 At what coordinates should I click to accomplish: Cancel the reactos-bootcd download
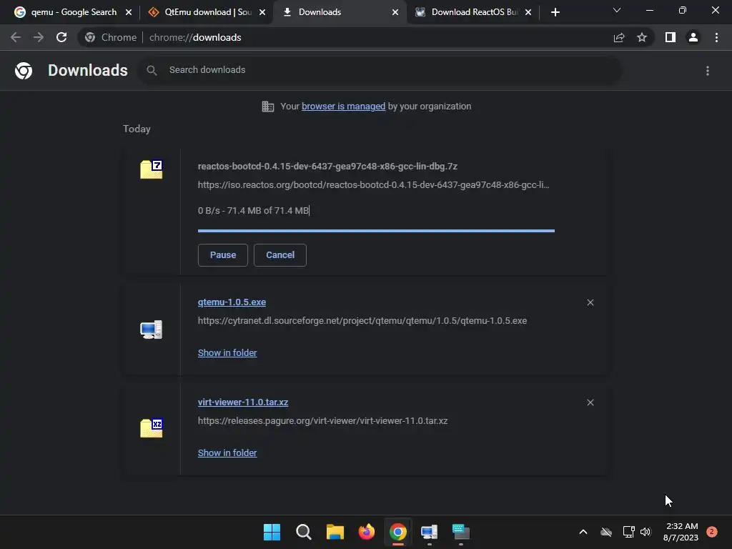click(280, 255)
